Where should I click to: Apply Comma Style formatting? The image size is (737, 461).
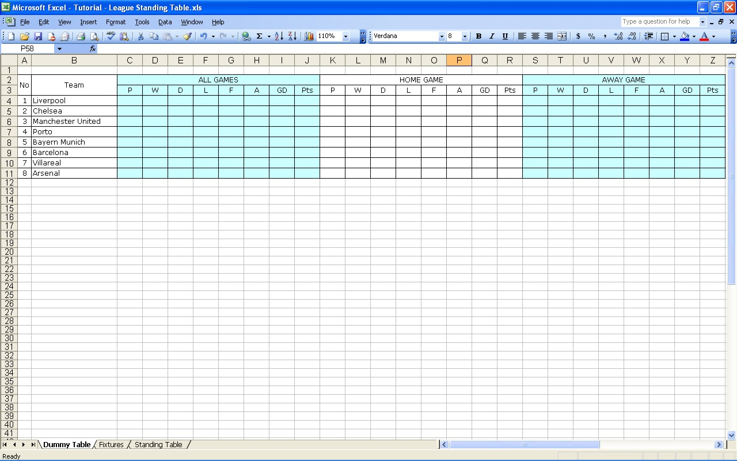click(x=605, y=36)
